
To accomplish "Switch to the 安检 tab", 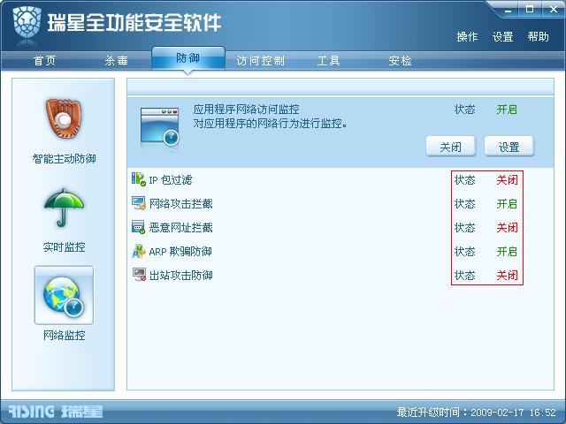I will coord(400,60).
